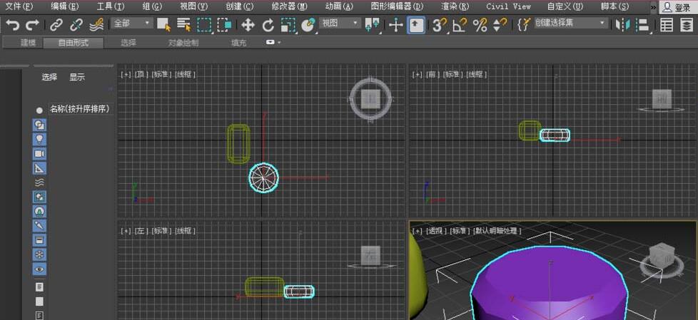Click the Mirror tool icon
This screenshot has height=320, width=698.
[622, 26]
